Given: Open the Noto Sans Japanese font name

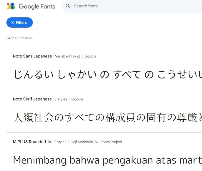Looking at the screenshot, I should coord(32,56).
